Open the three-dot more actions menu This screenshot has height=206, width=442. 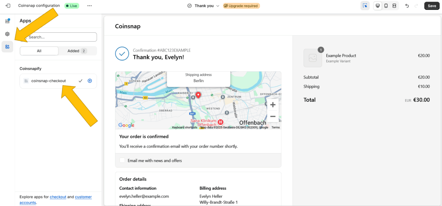point(89,6)
